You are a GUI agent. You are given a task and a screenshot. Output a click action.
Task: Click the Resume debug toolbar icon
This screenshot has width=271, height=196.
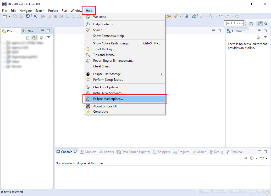click(x=43, y=16)
